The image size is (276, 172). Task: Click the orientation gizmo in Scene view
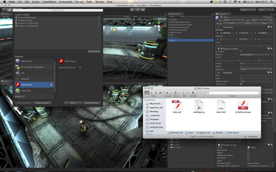tap(159, 26)
